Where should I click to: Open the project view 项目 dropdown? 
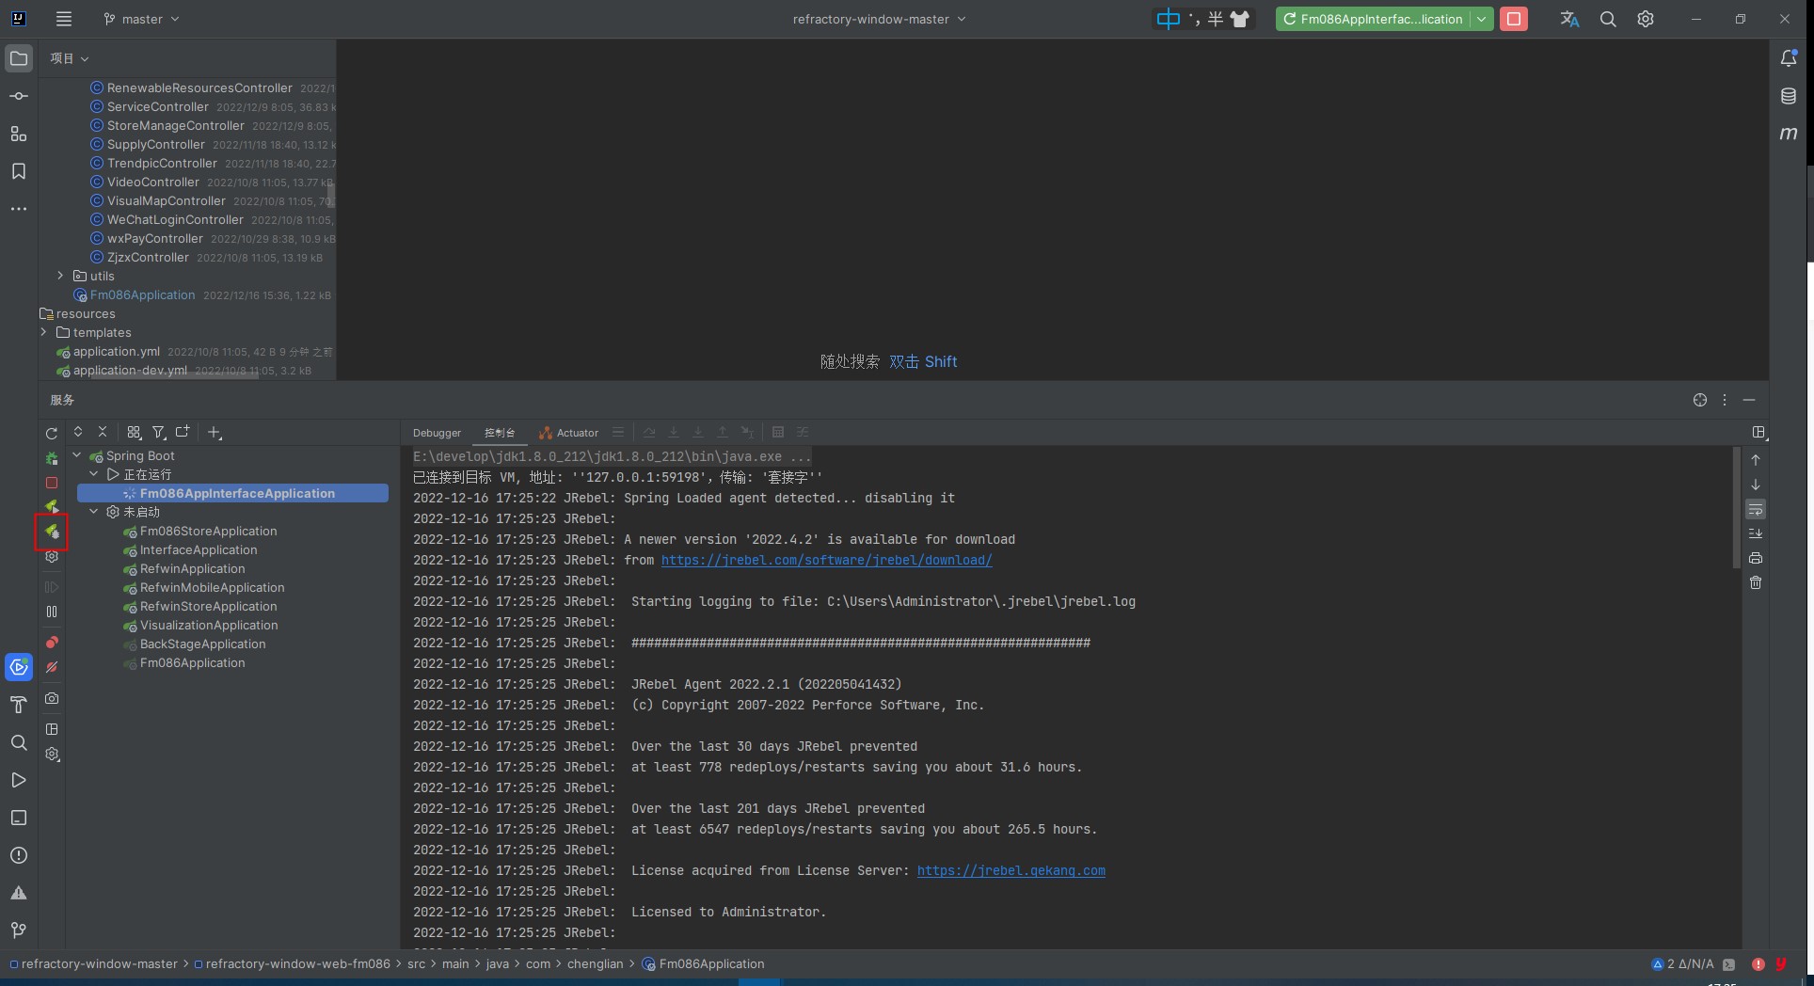(70, 58)
